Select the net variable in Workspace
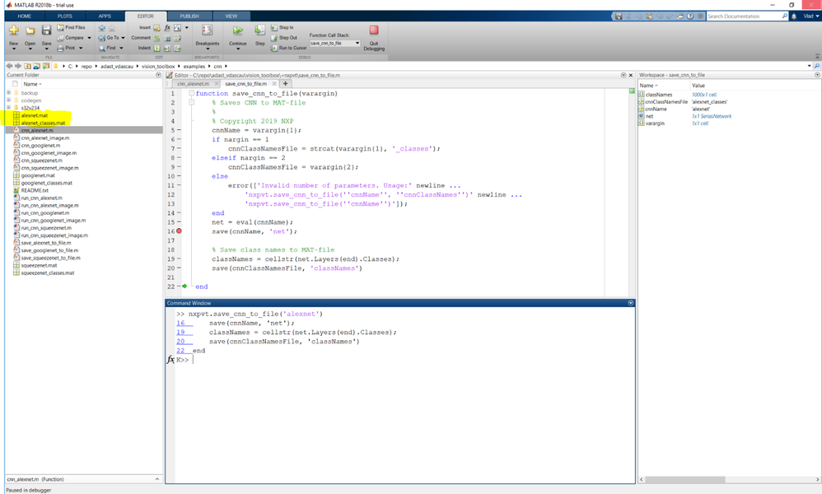The width and height of the screenshot is (822, 494). 649,116
